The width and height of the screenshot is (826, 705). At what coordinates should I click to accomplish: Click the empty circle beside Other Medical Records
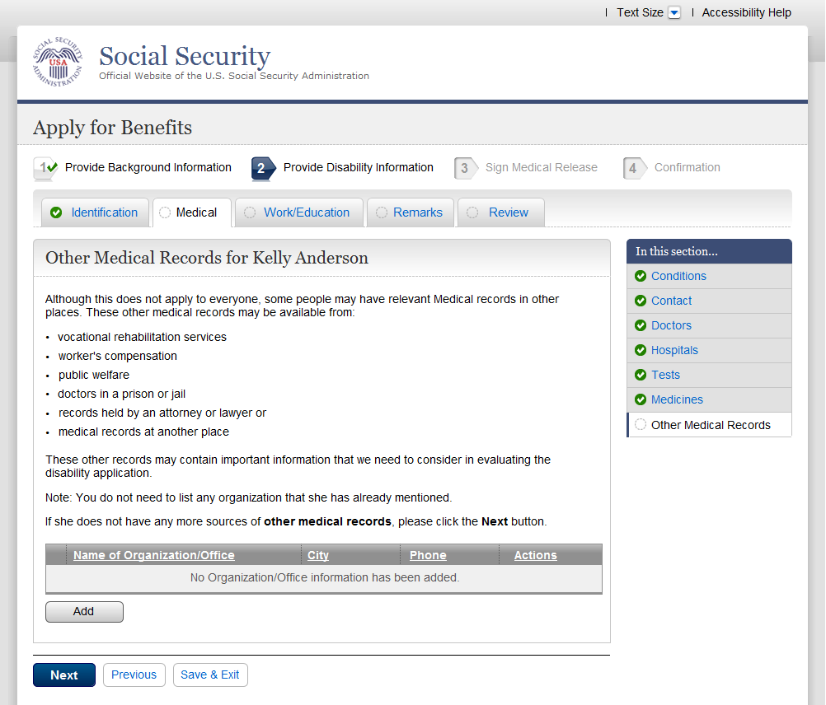641,425
